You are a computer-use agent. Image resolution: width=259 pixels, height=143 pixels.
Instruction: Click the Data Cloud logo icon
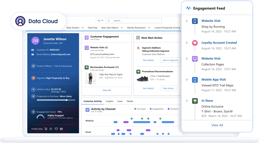click(20, 21)
